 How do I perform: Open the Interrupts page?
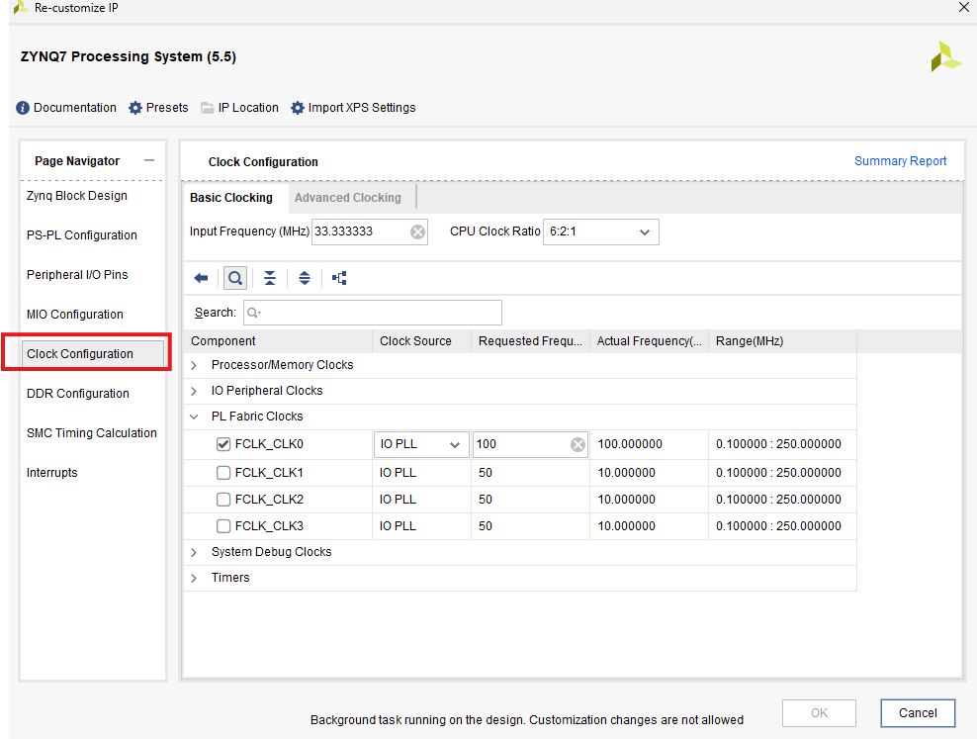(x=51, y=472)
